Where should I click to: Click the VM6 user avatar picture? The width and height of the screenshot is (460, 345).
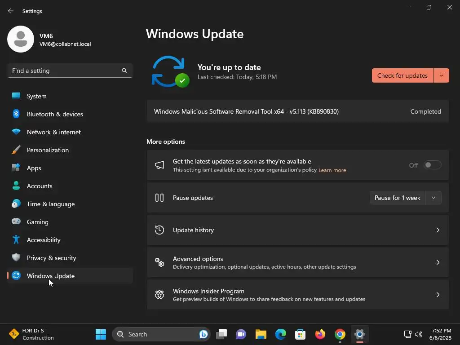point(21,39)
